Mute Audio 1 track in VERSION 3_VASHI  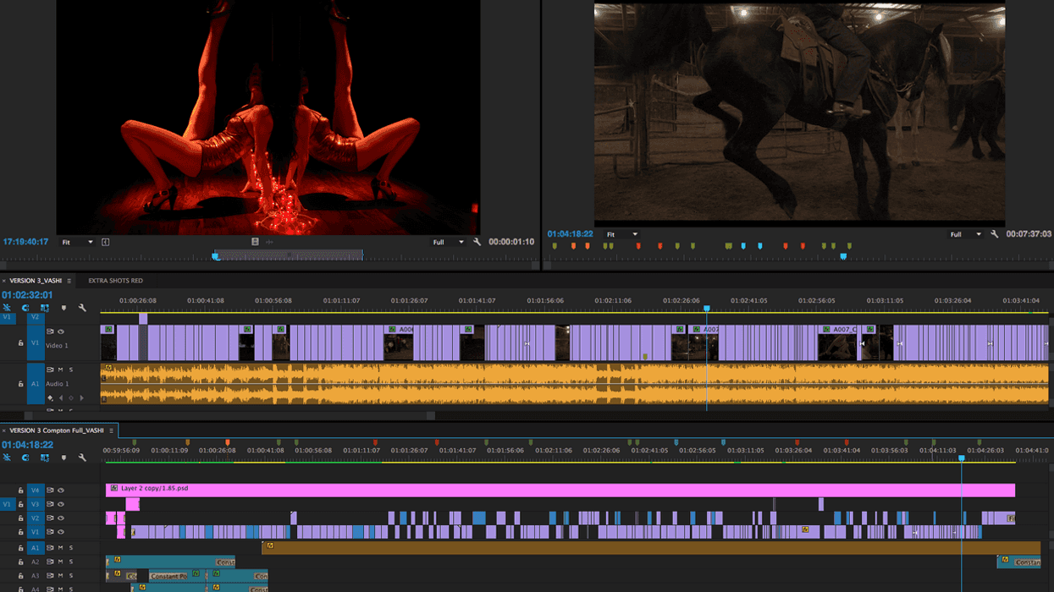[60, 370]
